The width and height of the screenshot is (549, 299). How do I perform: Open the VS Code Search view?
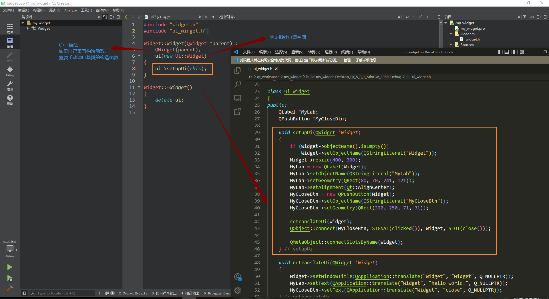tap(237, 84)
